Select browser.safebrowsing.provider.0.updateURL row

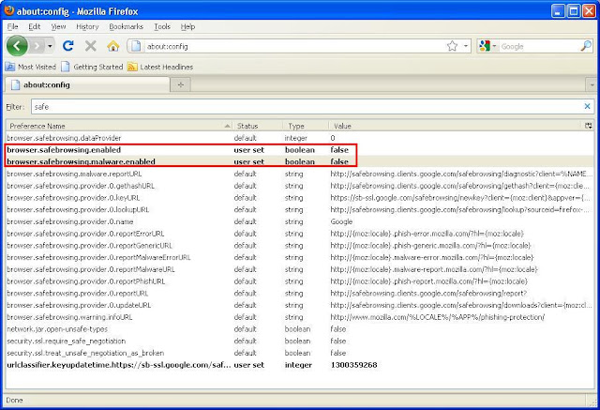point(300,305)
